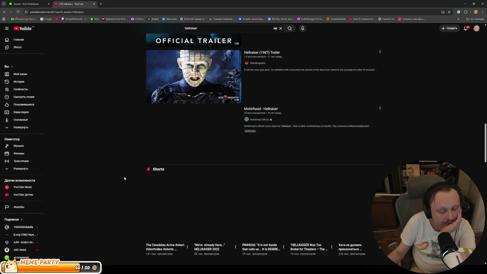The image size is (487, 274).
Task: Open the Google bookmark
Action: 46,19
